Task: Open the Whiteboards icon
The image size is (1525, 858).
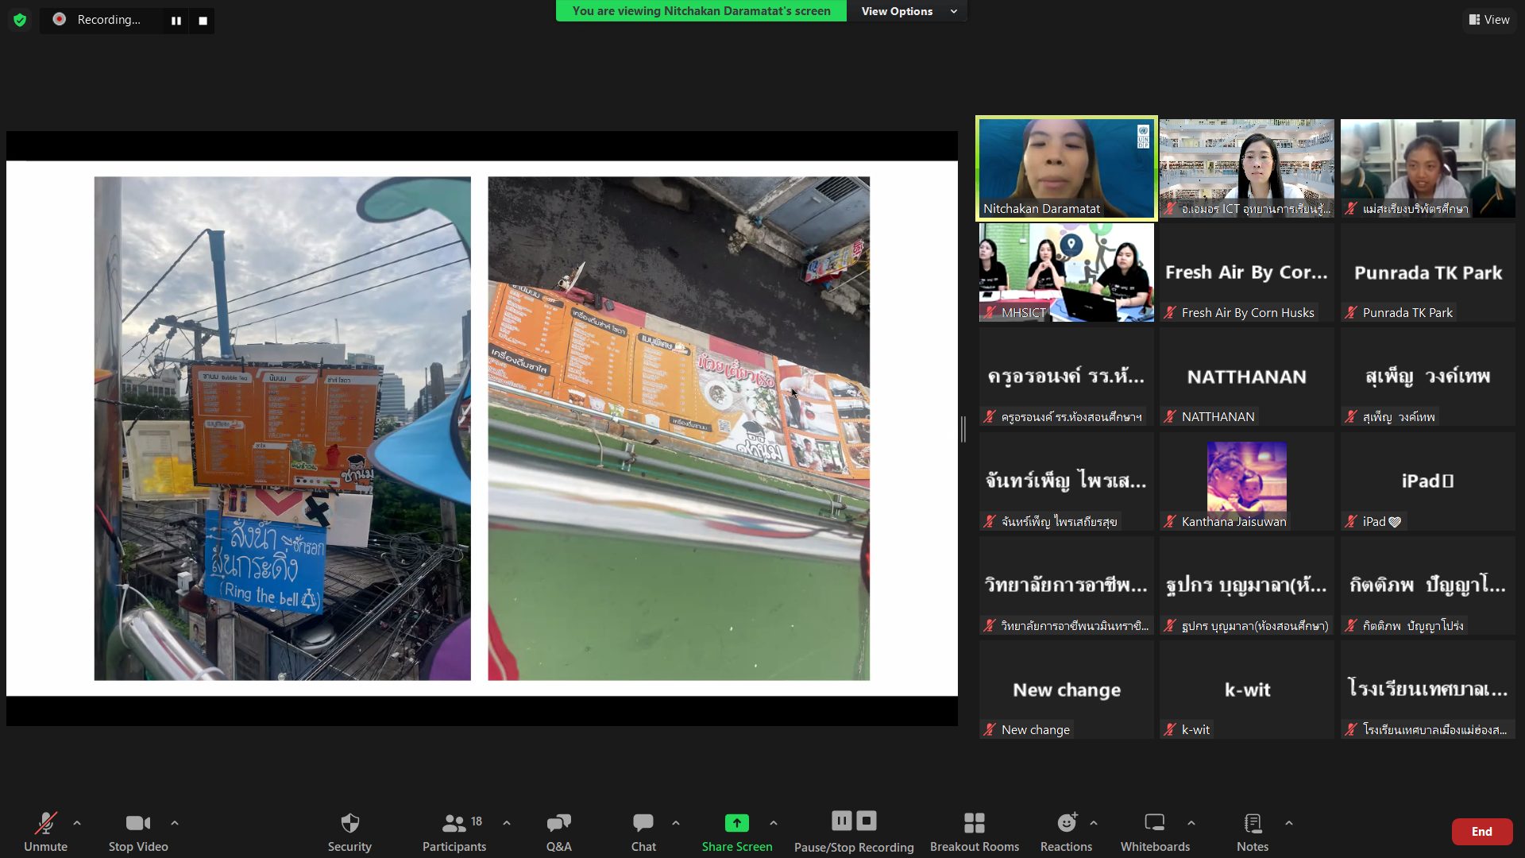Action: pos(1154,823)
